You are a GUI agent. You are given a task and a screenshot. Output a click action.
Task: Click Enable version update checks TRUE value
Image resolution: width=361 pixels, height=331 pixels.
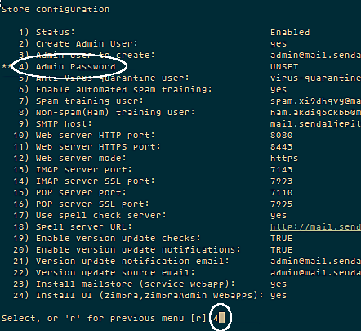pos(281,238)
